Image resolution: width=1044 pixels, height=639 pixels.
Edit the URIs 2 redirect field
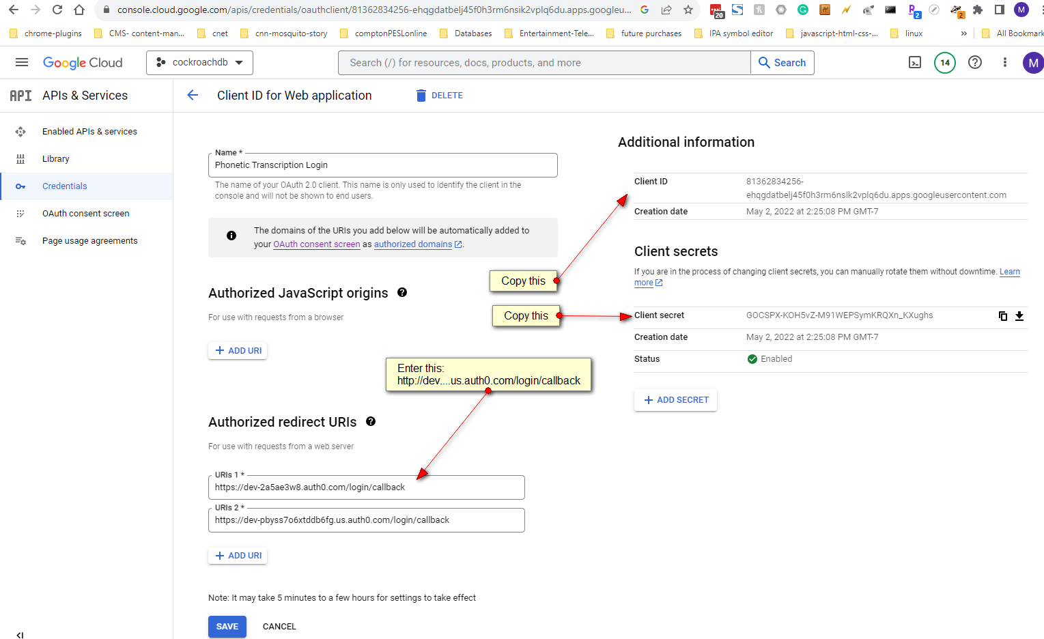click(x=366, y=520)
